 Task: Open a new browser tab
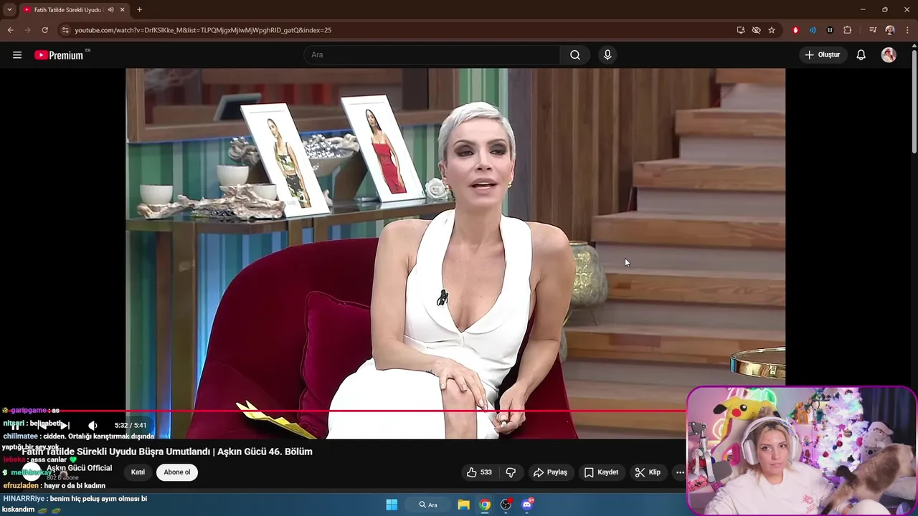point(139,10)
